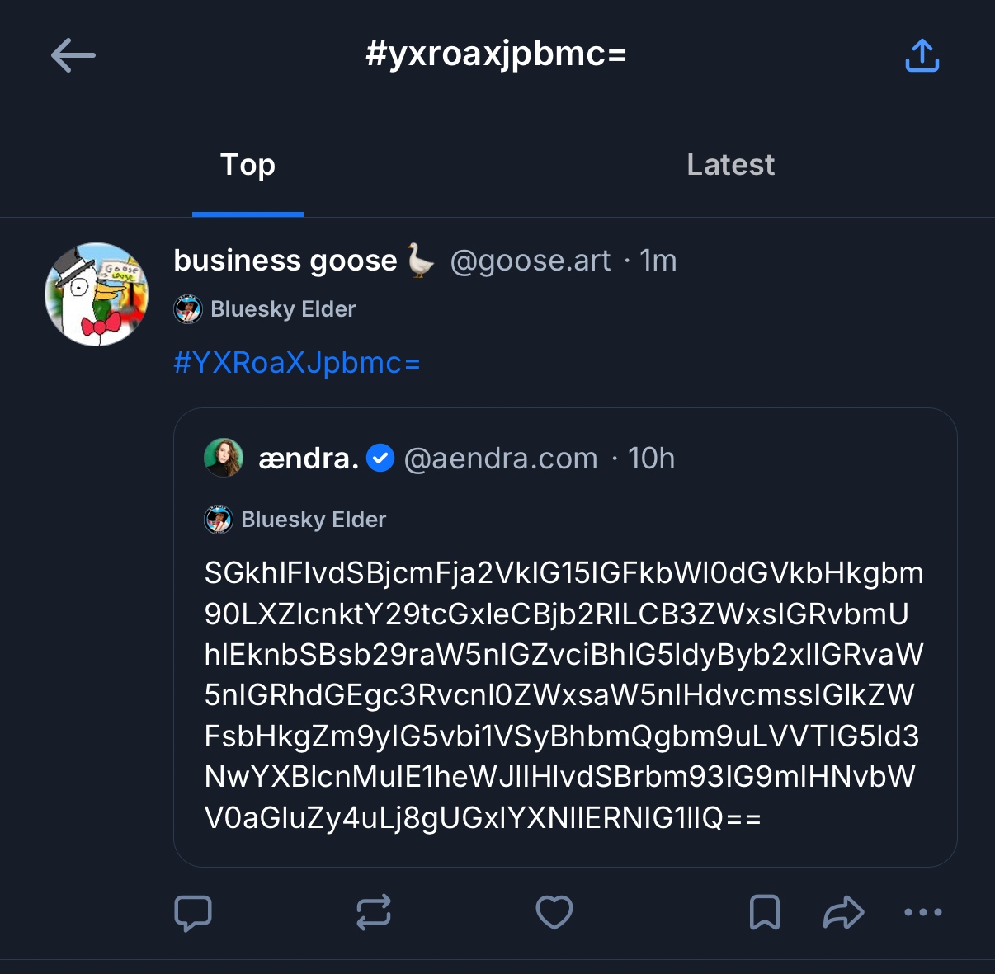This screenshot has width=995, height=974.
Task: Select the Top tab
Action: point(248,165)
